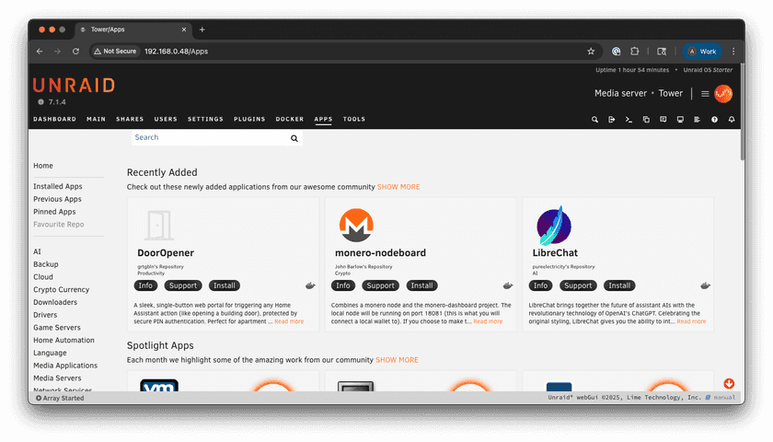Switch to the Main tab

96,120
